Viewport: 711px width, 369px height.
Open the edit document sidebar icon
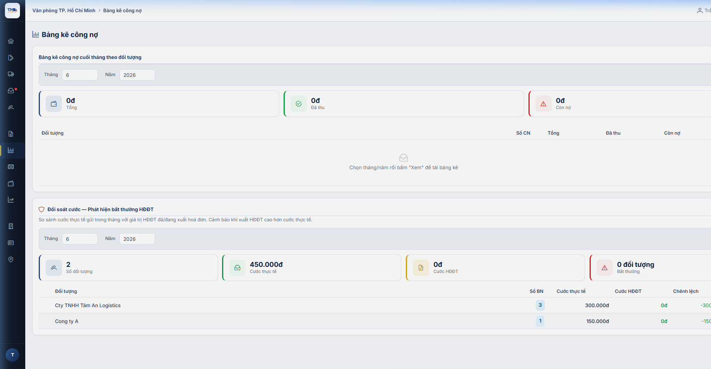coord(11,58)
